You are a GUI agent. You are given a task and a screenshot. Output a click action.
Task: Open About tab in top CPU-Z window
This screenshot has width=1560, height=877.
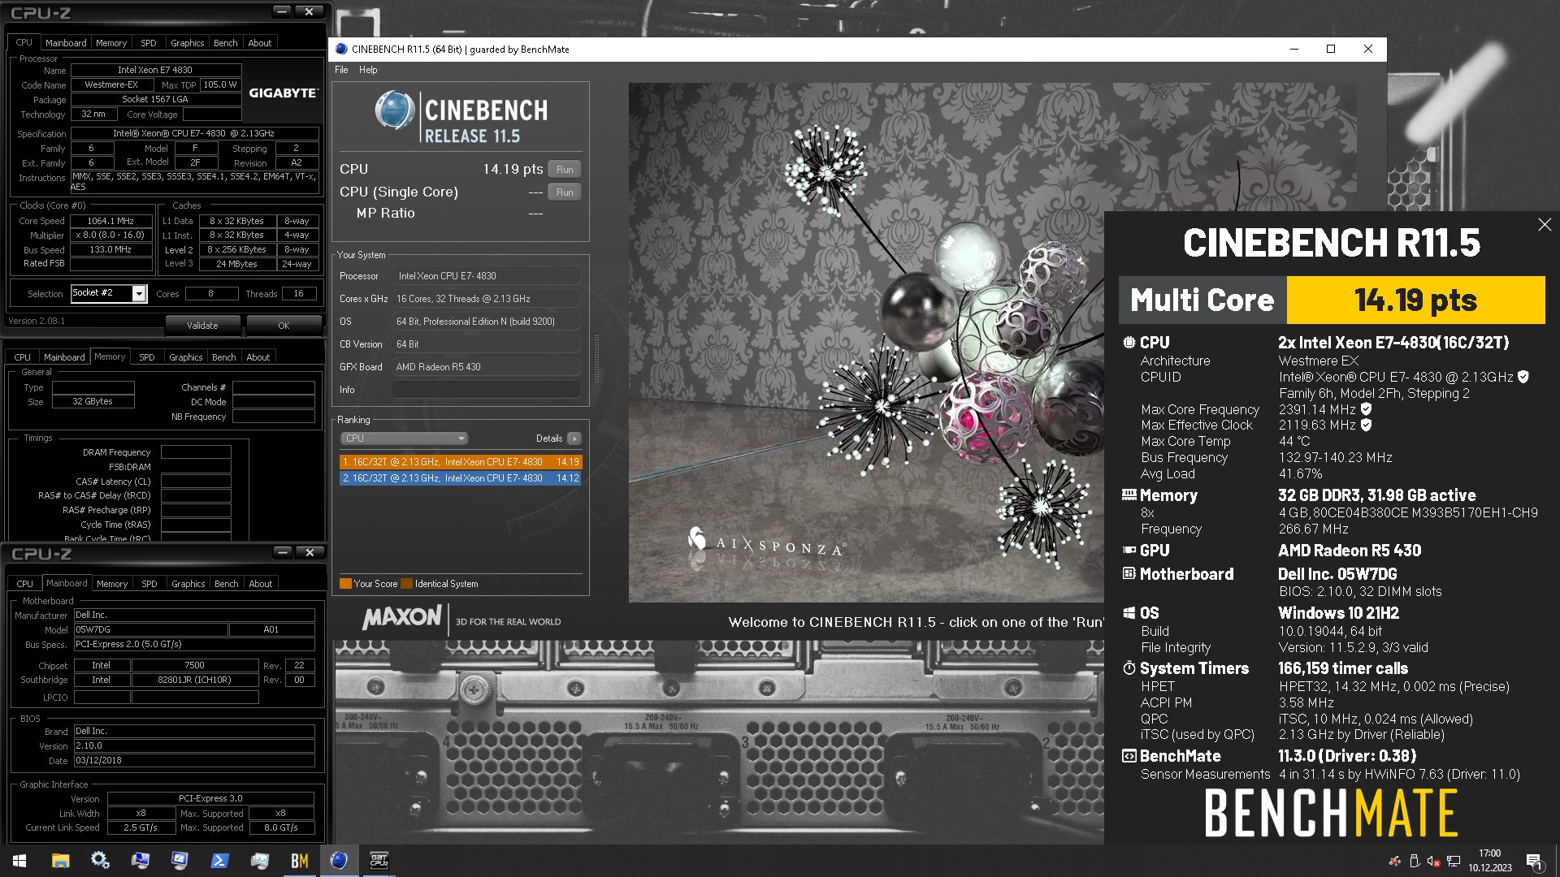pyautogui.click(x=260, y=43)
